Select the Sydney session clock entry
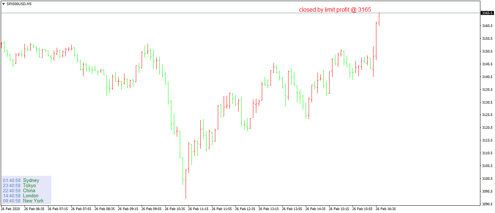The image size is (495, 213). (21, 181)
